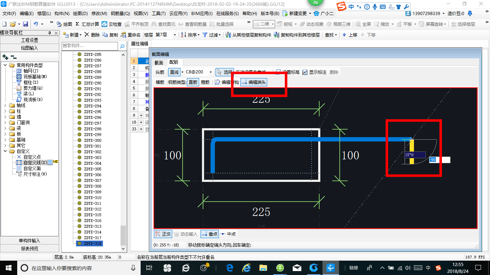This screenshot has height=275, width=490.
Task: Click the undo arrow icon
Action: (x=36, y=24)
